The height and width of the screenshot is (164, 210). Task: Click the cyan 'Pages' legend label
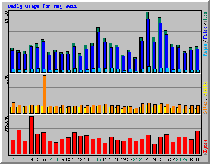[x=205, y=50]
